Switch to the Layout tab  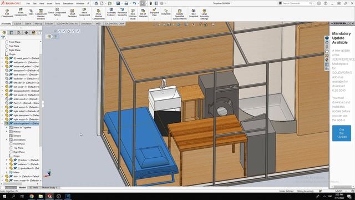click(x=18, y=23)
